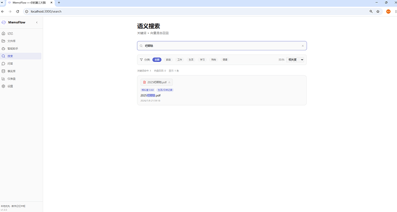
Task: Click download icon on PDF attachment chip
Action: tap(169, 82)
